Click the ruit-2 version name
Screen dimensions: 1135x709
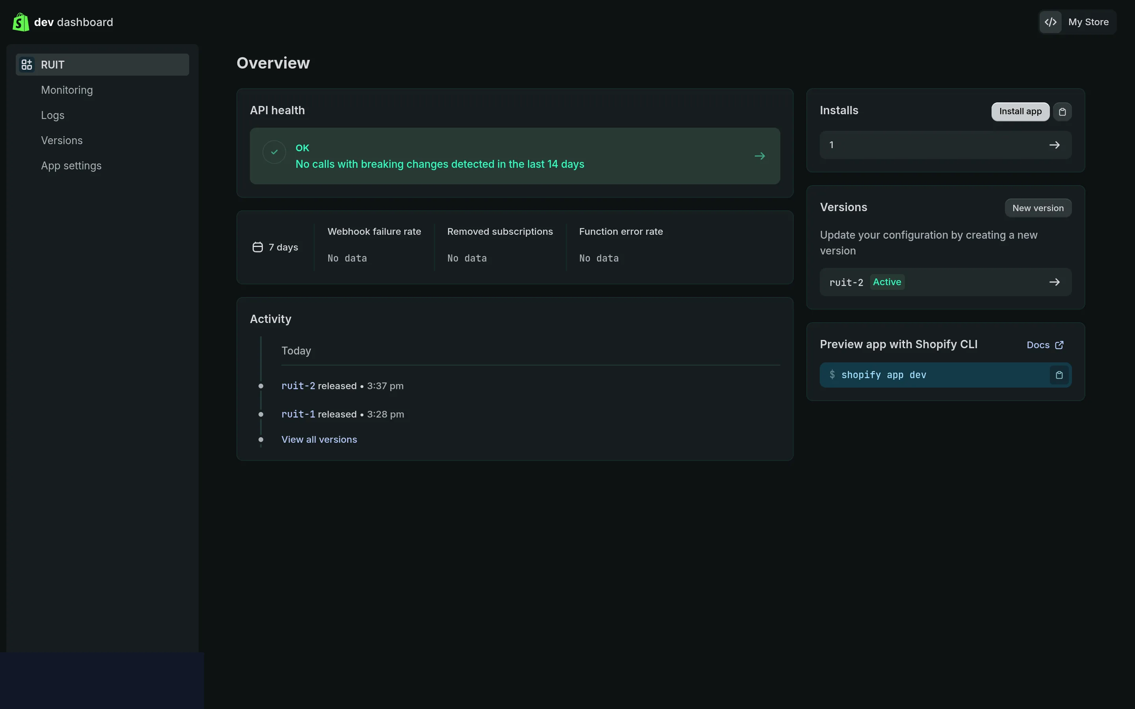tap(846, 283)
